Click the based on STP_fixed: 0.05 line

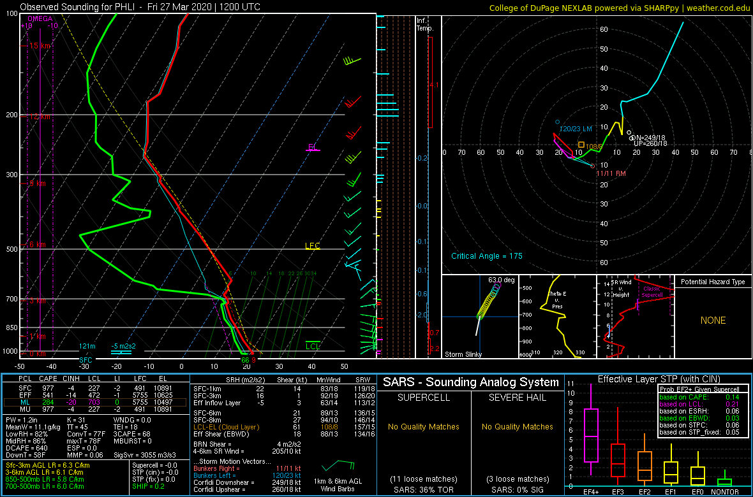pos(699,433)
